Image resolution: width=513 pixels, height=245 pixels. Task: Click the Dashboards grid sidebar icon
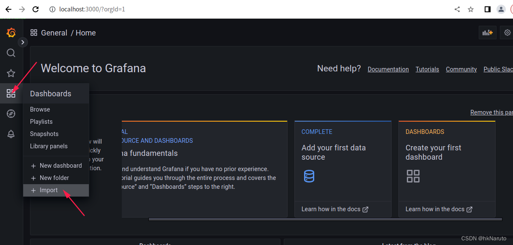(x=11, y=93)
